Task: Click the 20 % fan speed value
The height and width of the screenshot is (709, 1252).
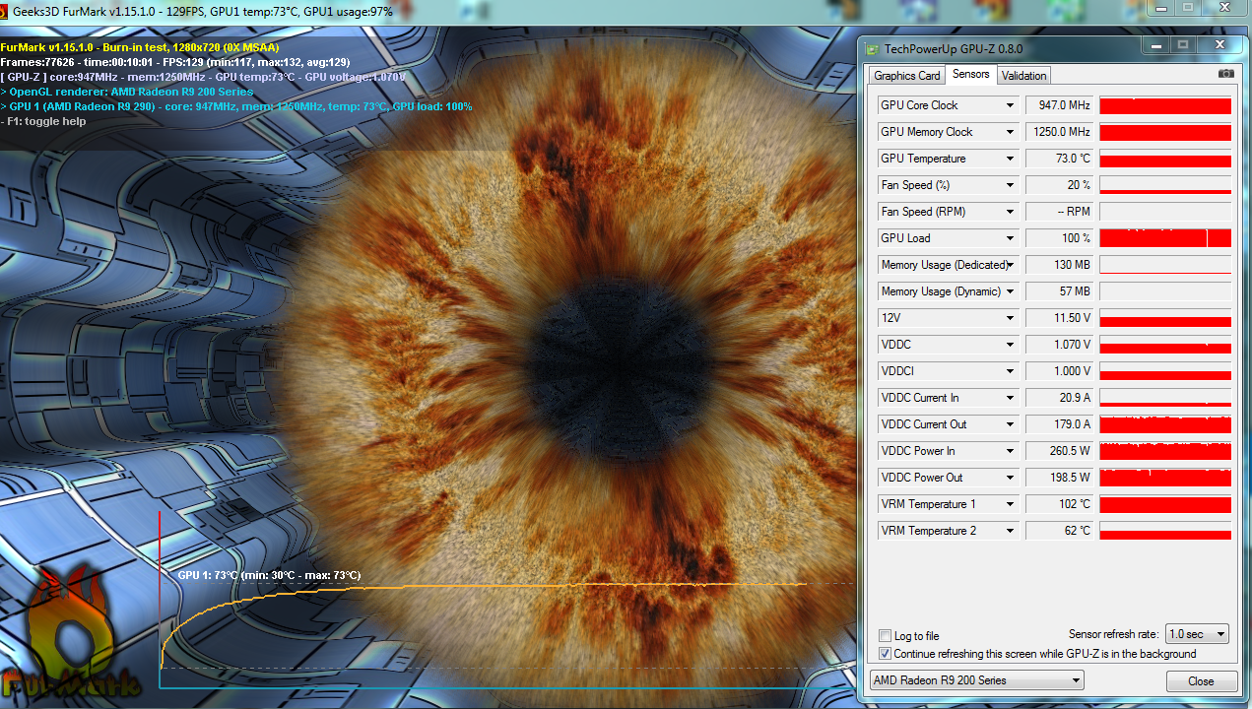Action: 1059,185
